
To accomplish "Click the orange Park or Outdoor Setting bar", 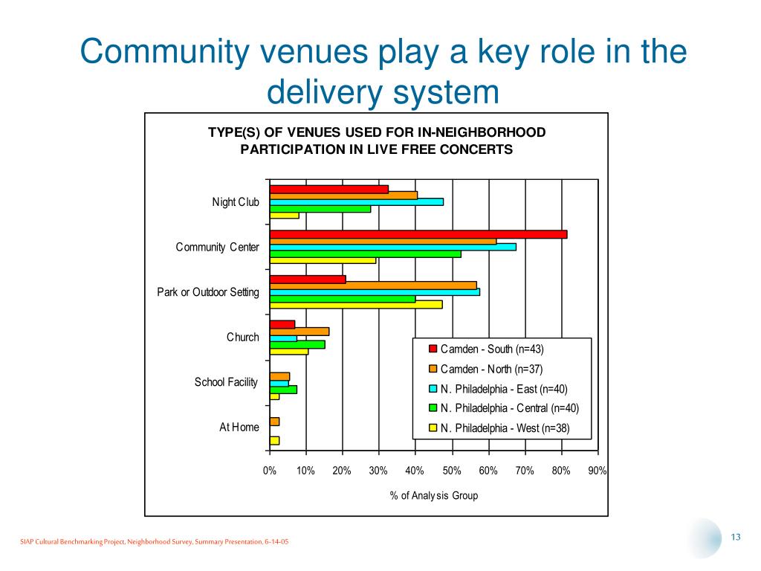I will (373, 285).
